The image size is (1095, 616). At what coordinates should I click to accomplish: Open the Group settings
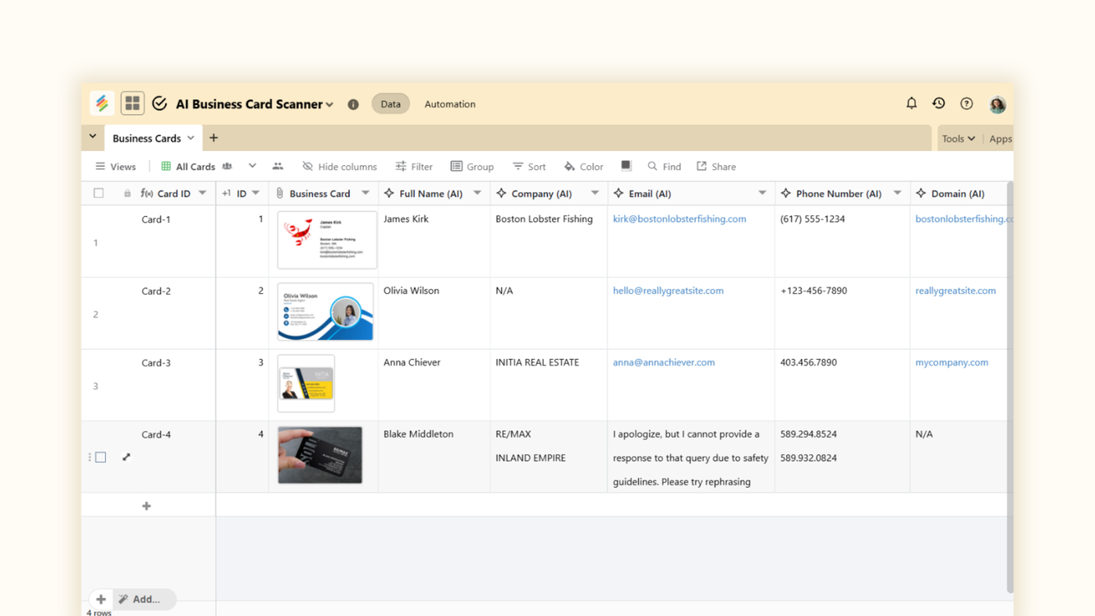[472, 166]
